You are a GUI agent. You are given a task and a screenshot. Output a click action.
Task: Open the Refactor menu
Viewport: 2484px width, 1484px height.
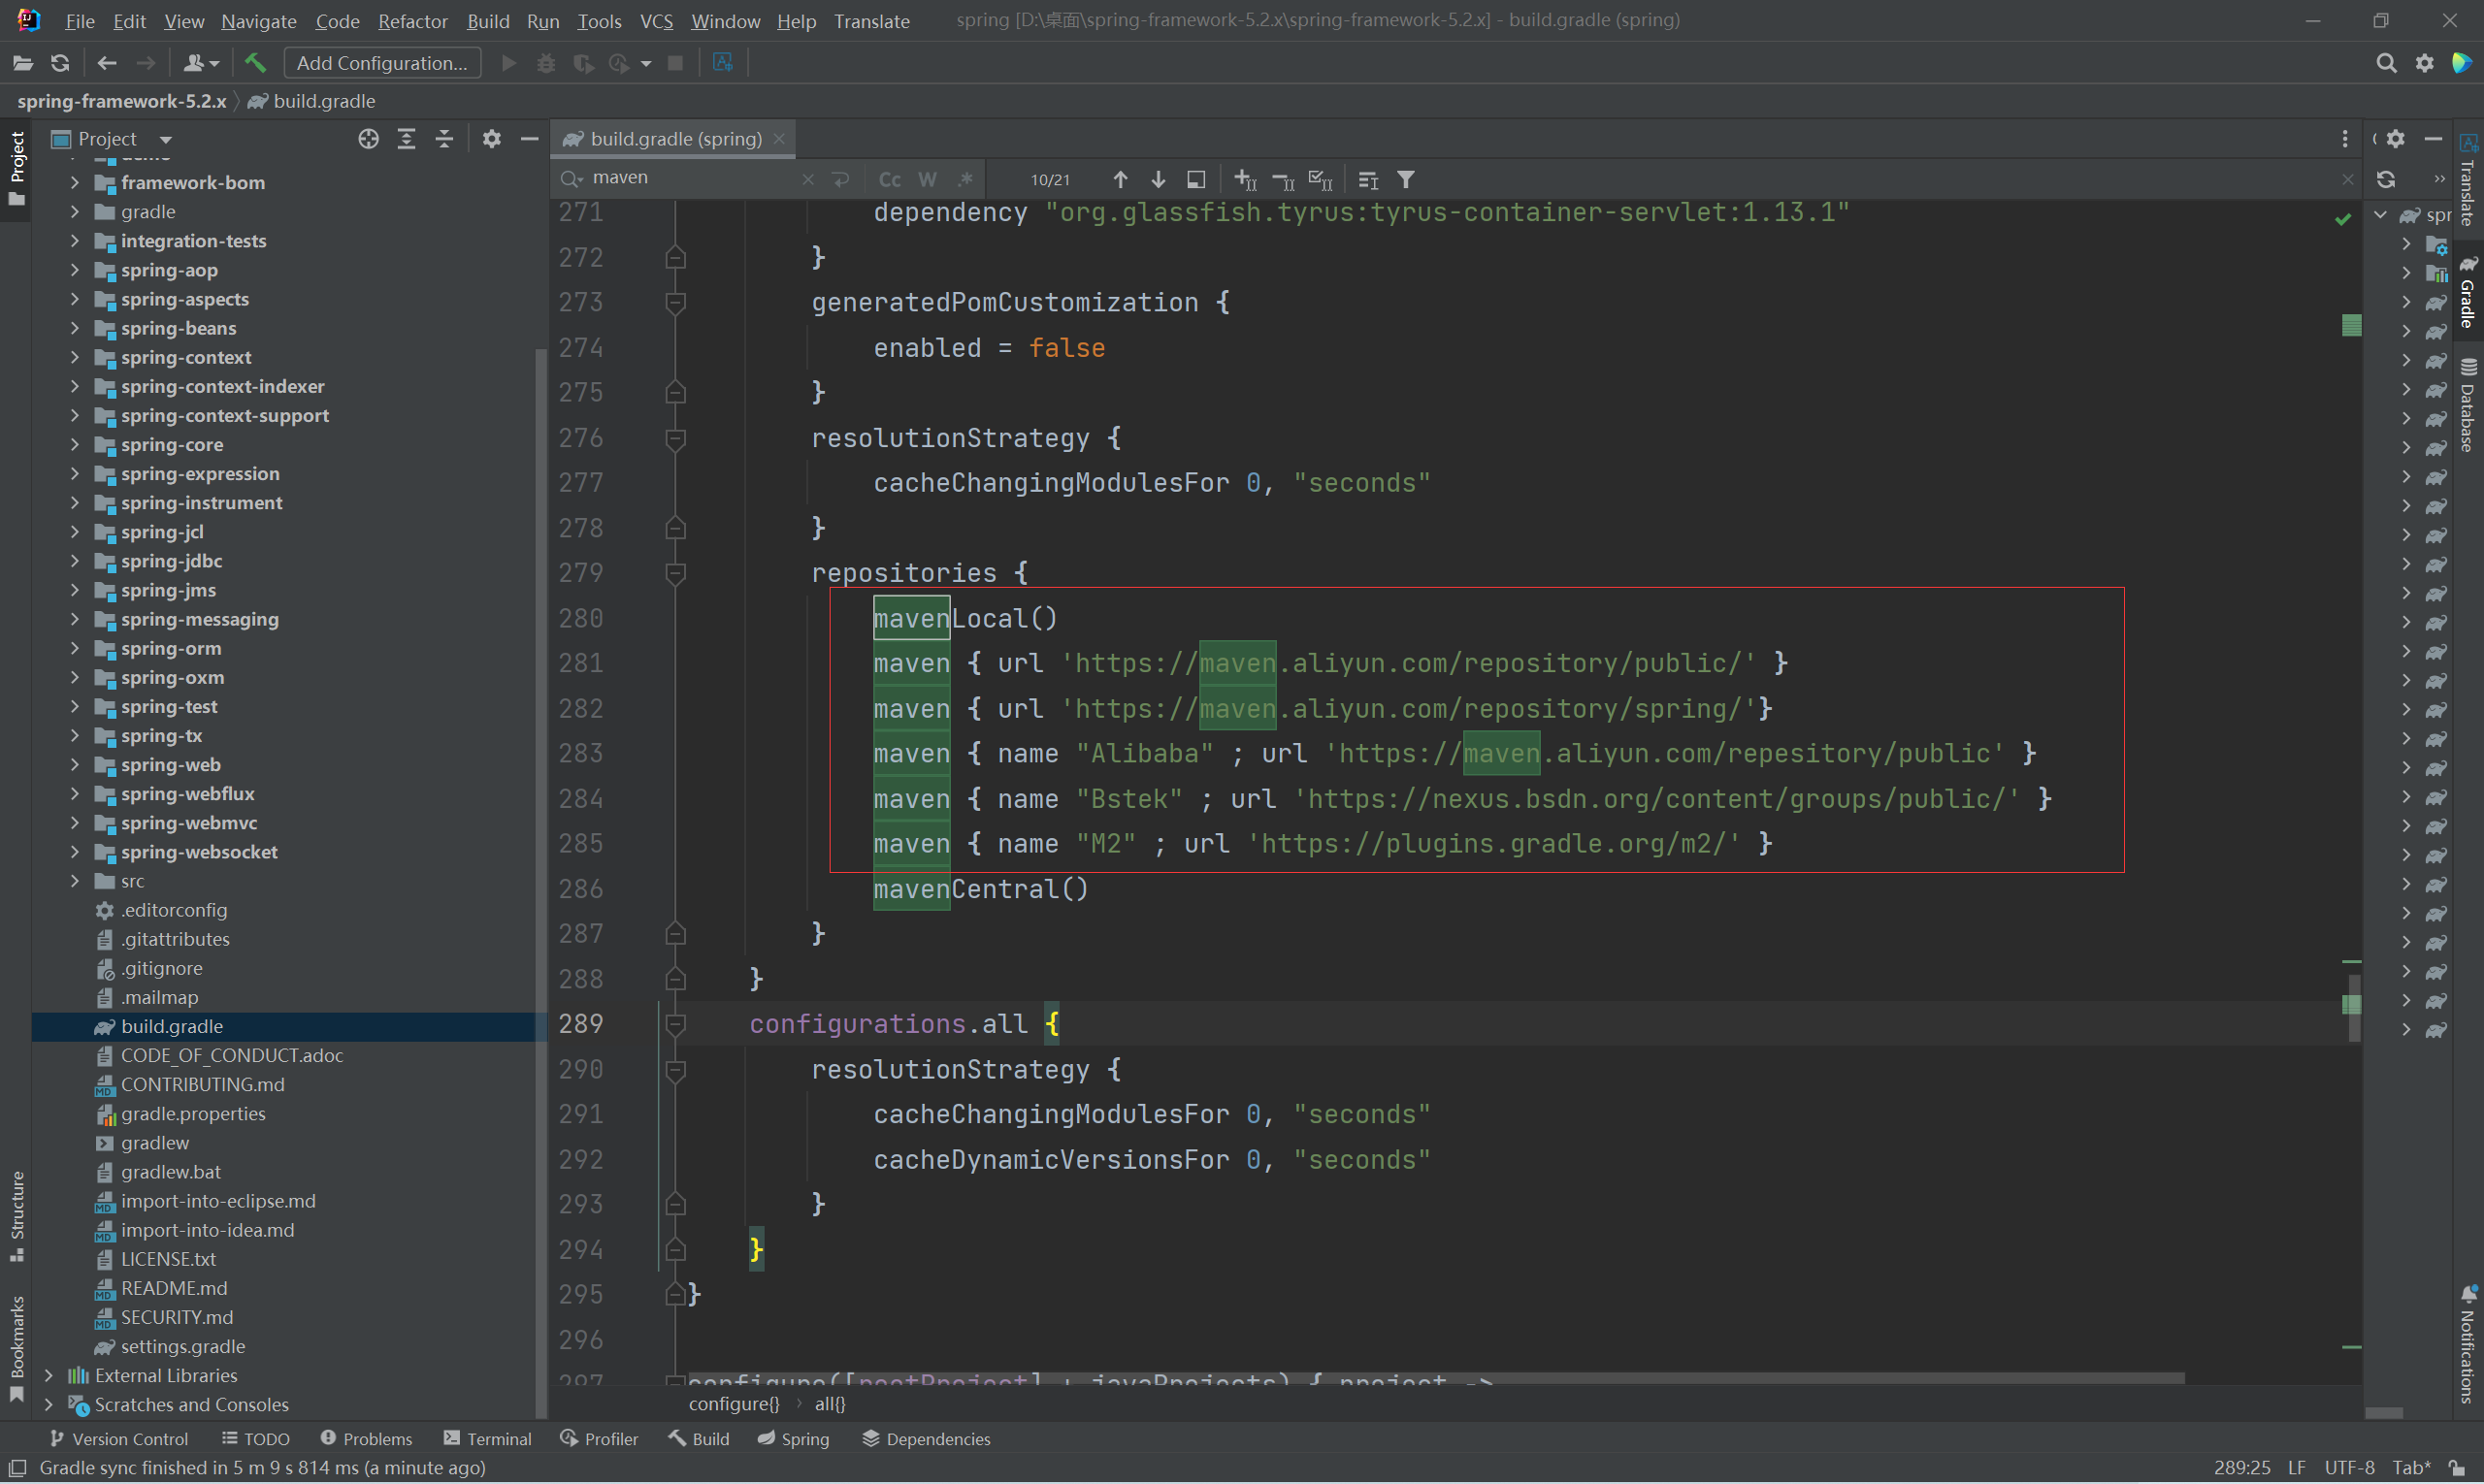coord(412,20)
